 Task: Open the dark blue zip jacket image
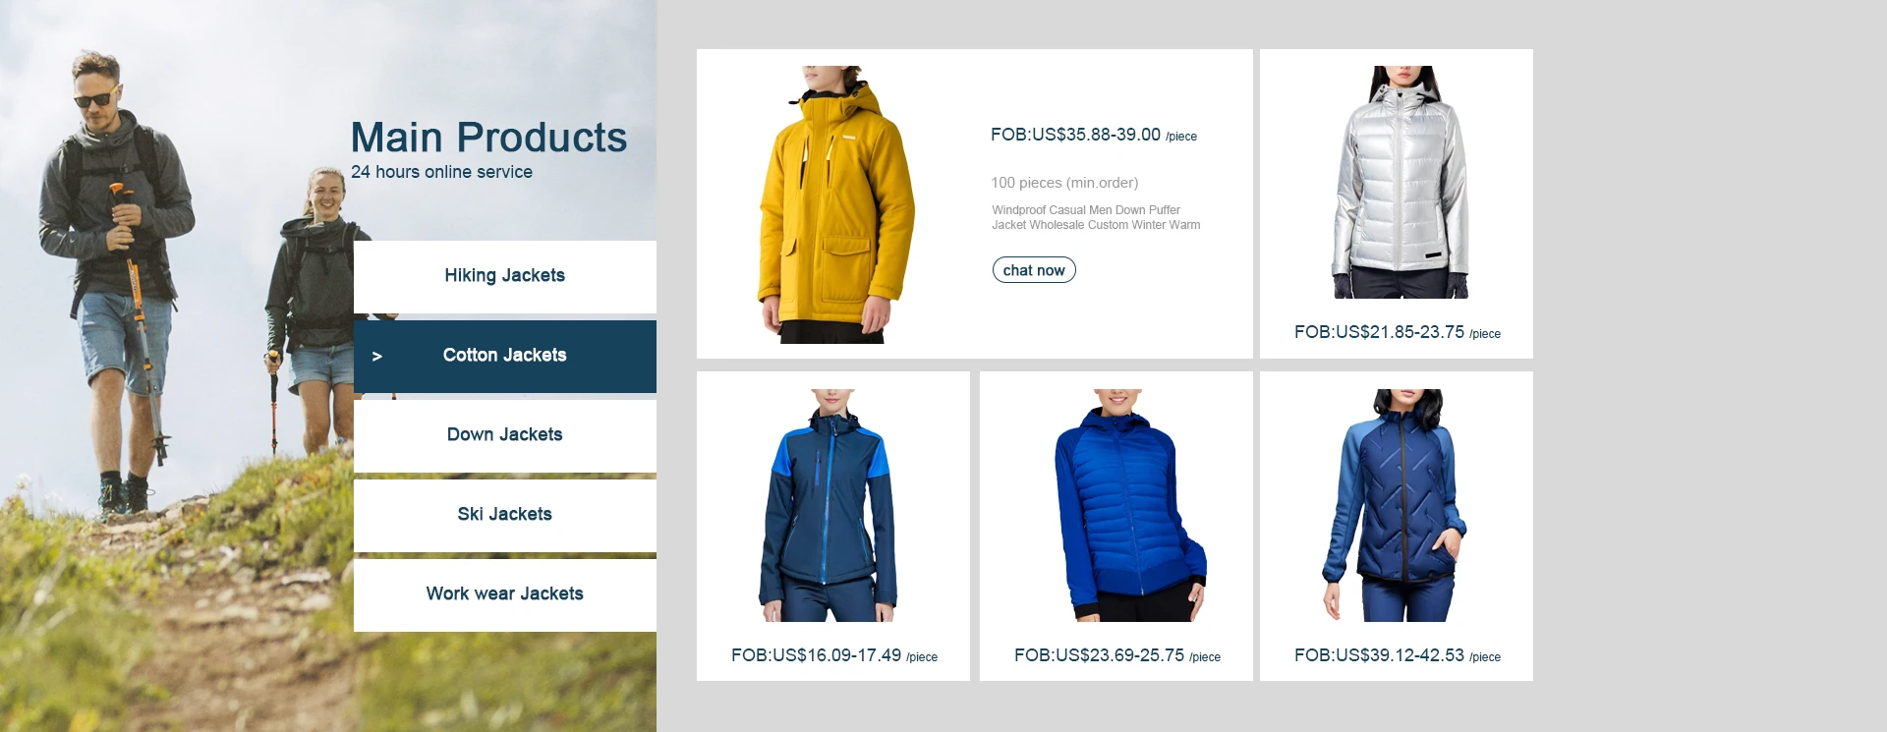click(x=1395, y=505)
